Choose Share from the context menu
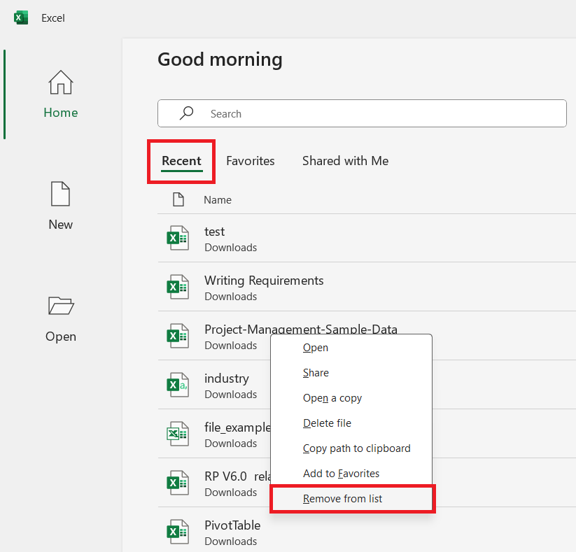Viewport: 576px width, 552px height. tap(351, 373)
